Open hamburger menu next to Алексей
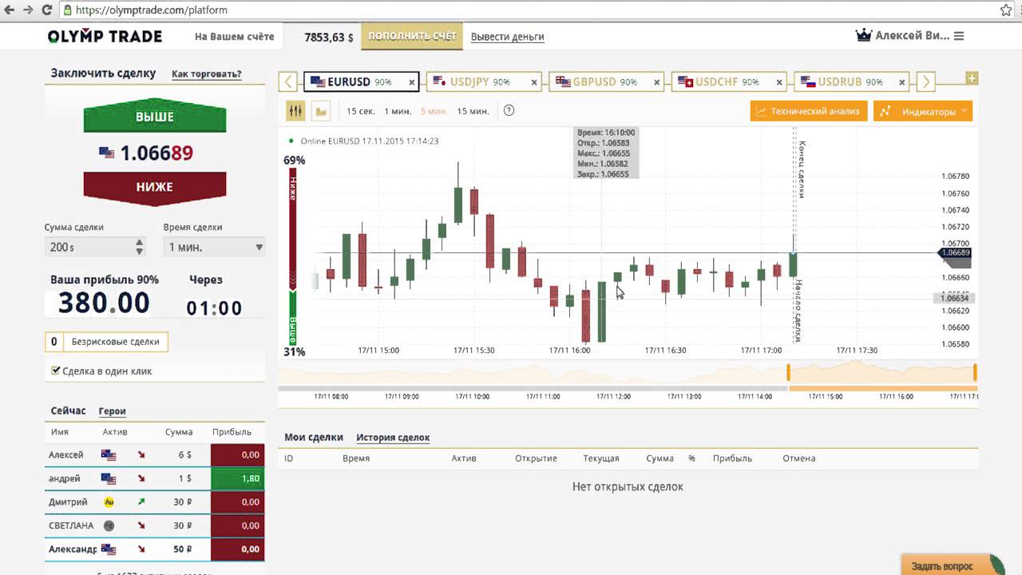 click(x=959, y=36)
